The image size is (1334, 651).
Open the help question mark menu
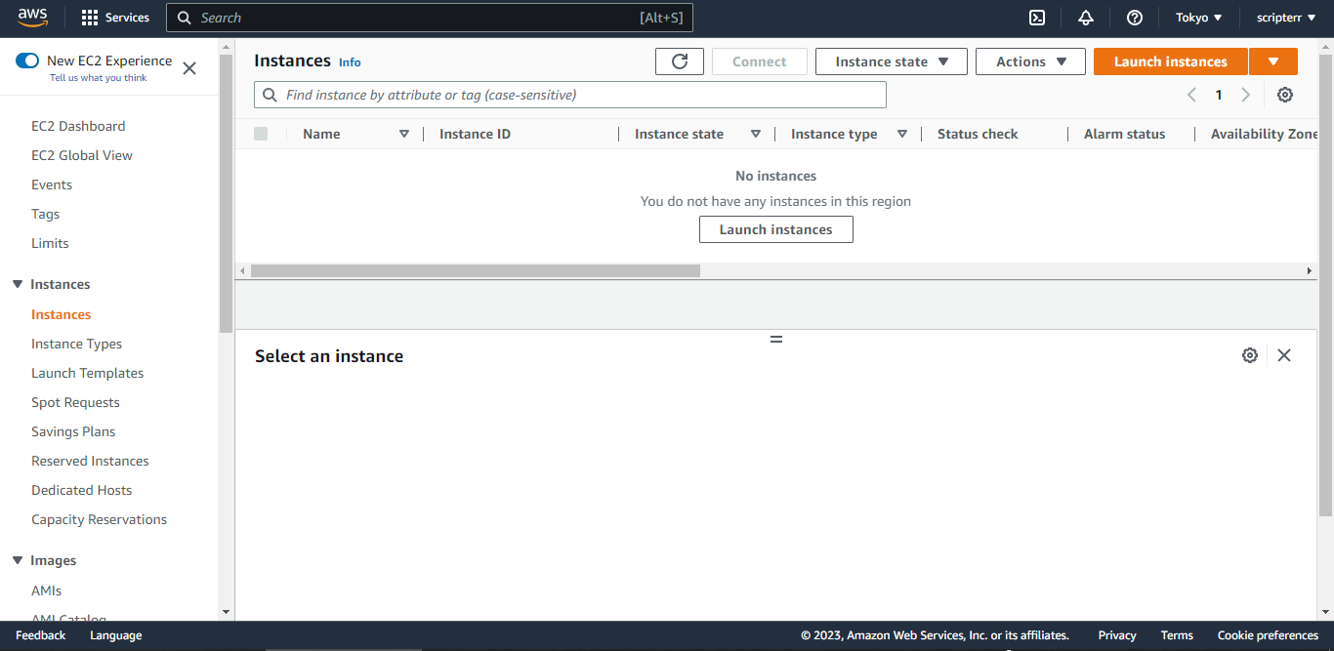(x=1134, y=18)
